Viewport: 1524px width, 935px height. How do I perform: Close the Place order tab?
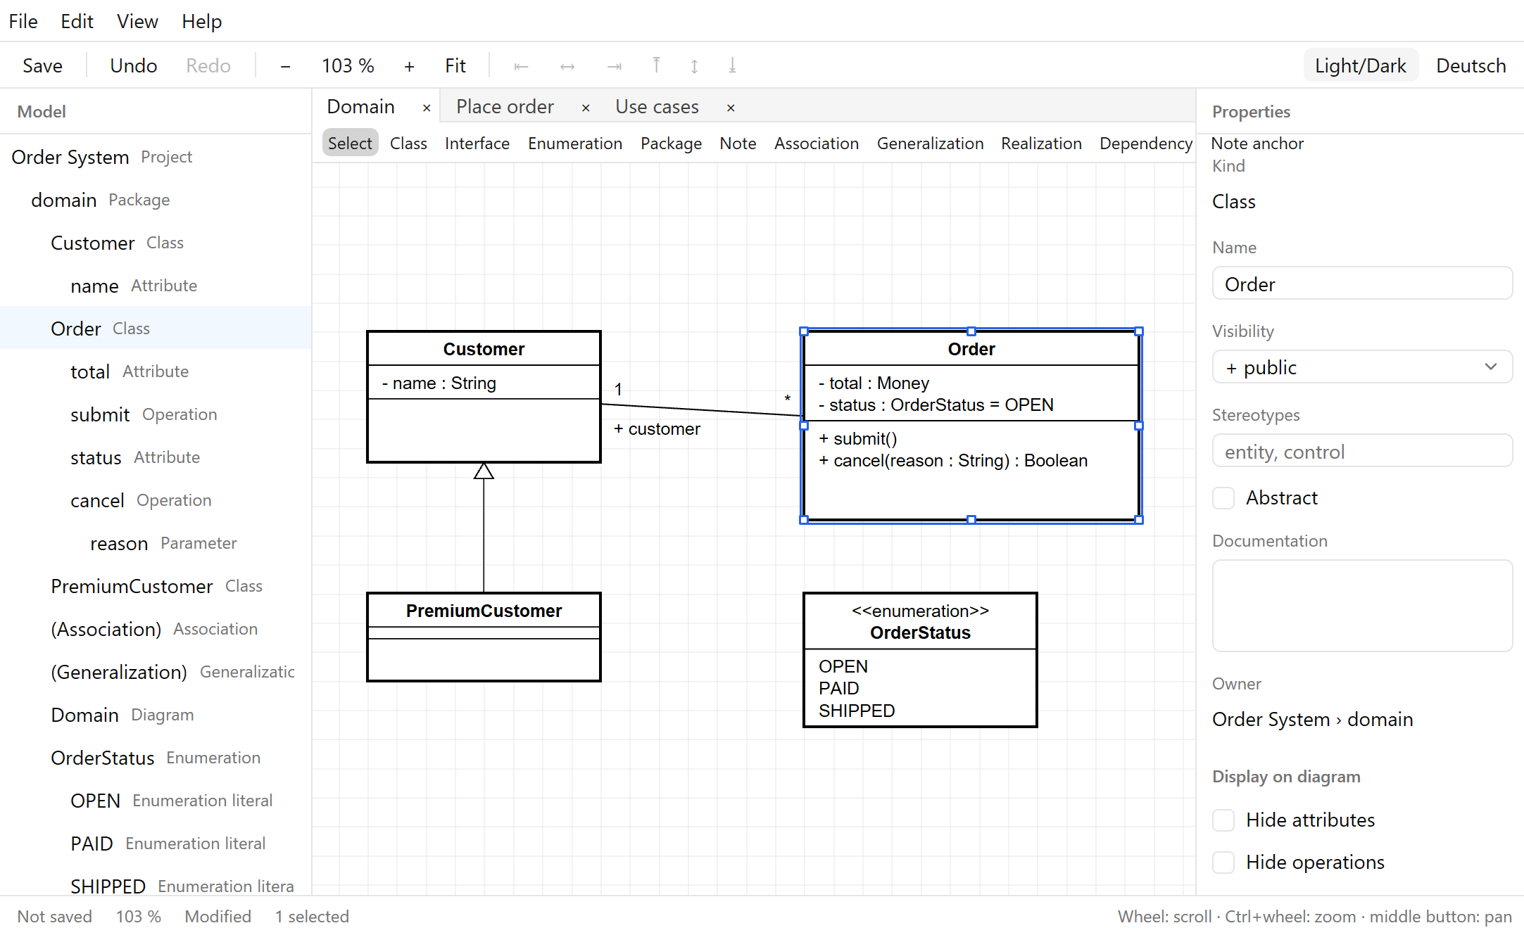click(x=586, y=108)
